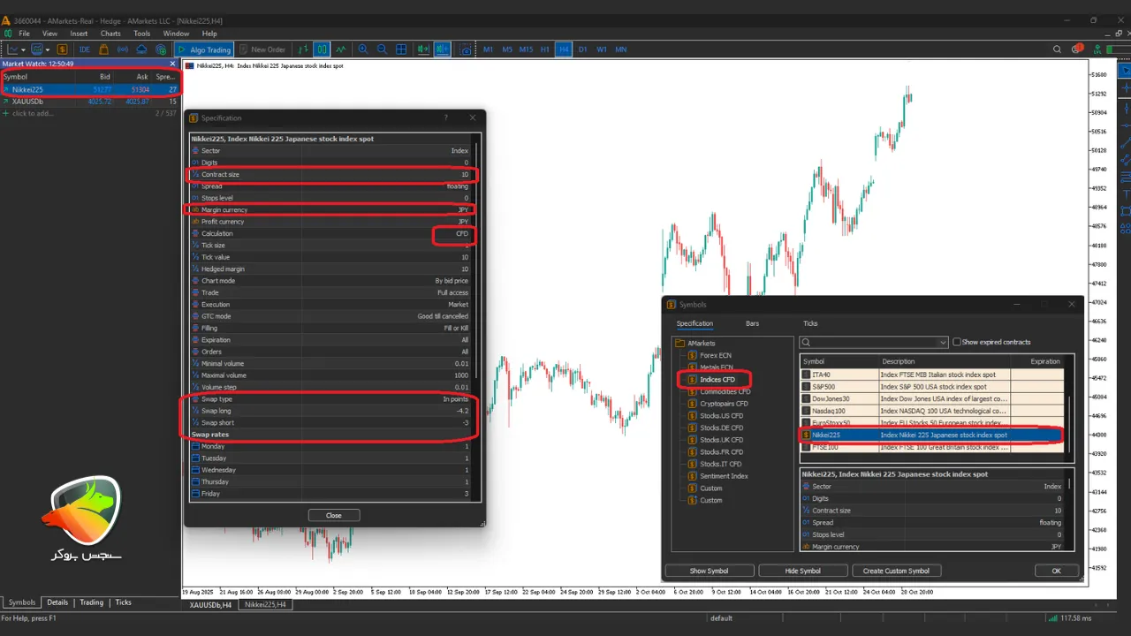Switch timeframe to M1
This screenshot has width=1131, height=636.
coord(488,49)
